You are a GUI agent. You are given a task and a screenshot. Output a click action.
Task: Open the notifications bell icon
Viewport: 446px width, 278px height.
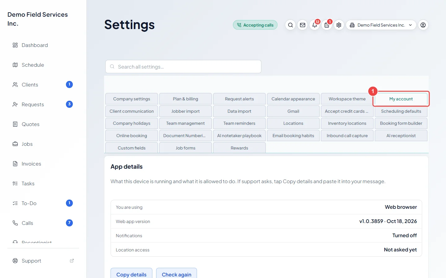(315, 25)
